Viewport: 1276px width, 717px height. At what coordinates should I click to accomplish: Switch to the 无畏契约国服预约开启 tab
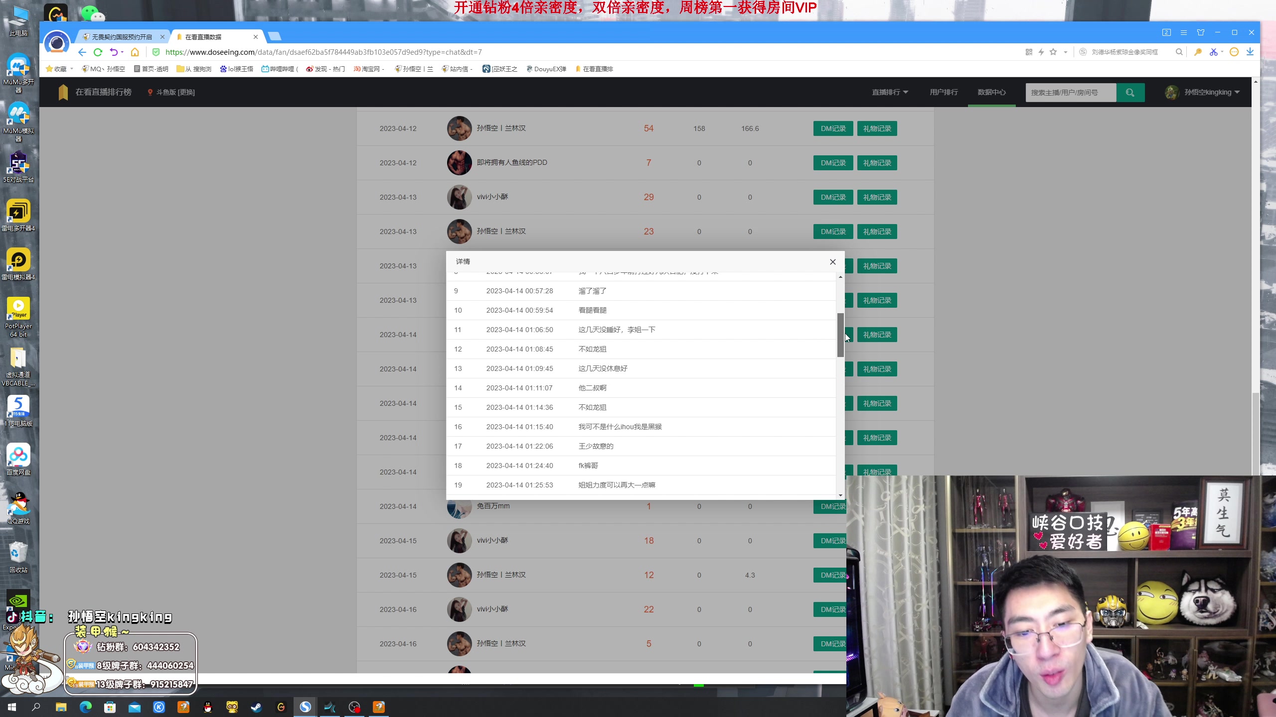coord(122,37)
